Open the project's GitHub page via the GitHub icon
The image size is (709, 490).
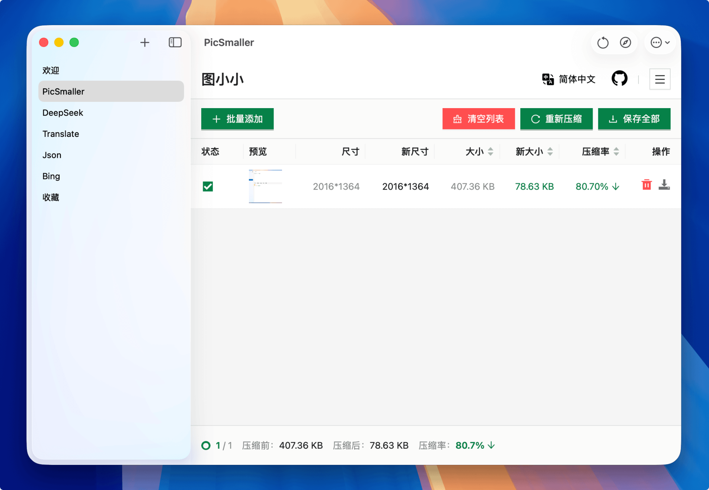tap(619, 78)
